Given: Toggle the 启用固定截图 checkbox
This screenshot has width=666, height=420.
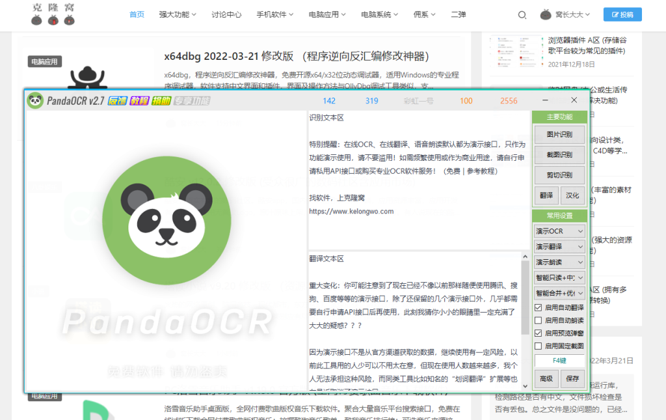Looking at the screenshot, I should coord(538,346).
